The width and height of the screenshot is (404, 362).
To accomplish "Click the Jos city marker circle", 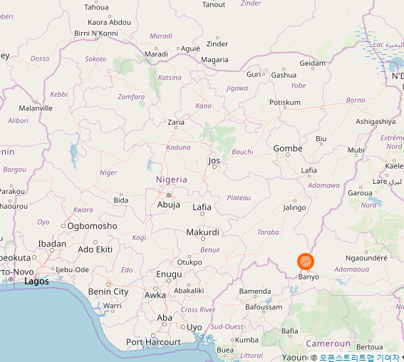I will click(214, 167).
